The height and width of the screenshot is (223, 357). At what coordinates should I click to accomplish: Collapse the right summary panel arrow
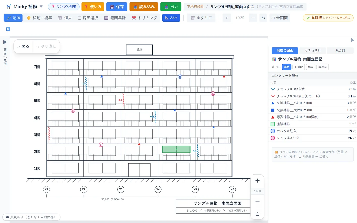pyautogui.click(x=352, y=40)
